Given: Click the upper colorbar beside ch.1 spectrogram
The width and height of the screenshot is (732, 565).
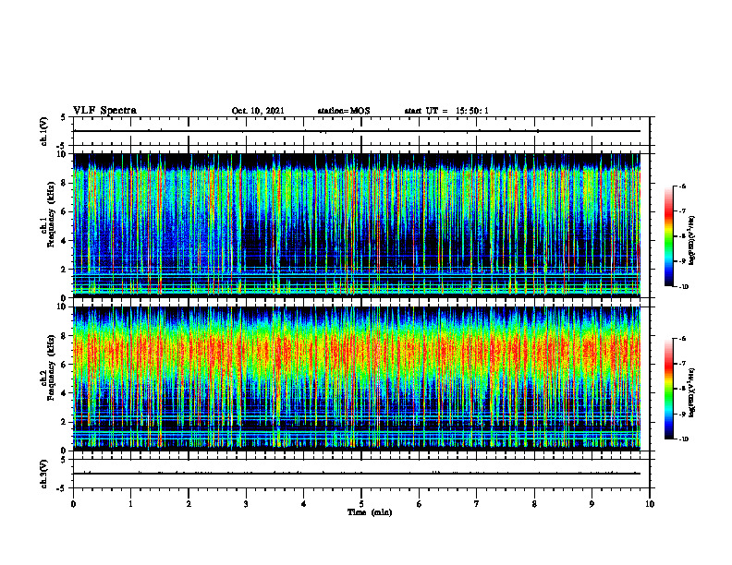Looking at the screenshot, I should 669,236.
